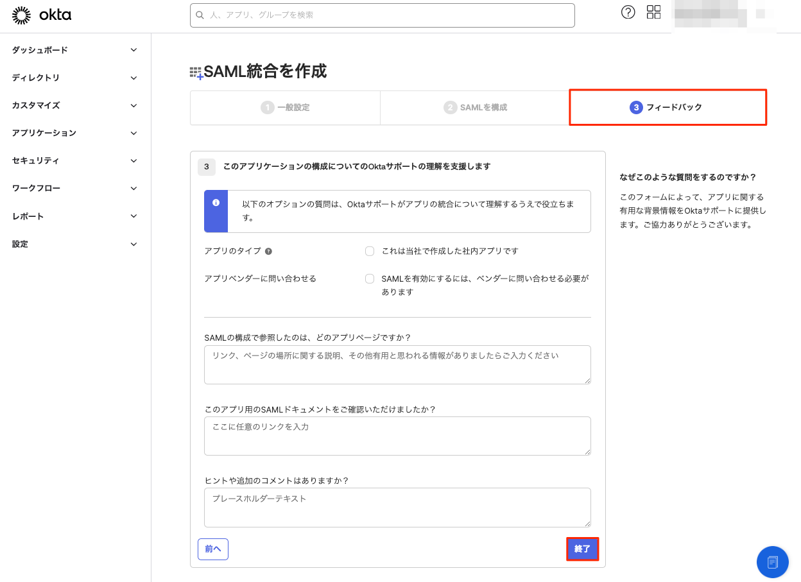Click the どのアプリページですか text area
This screenshot has width=801, height=582.
click(397, 364)
